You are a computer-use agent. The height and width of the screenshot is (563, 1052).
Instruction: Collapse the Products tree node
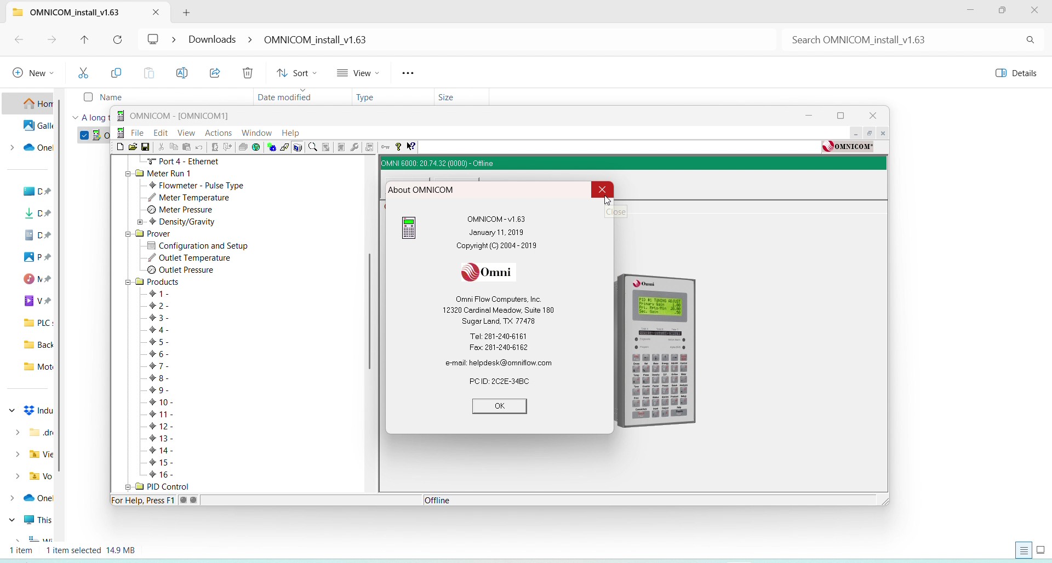tap(128, 283)
